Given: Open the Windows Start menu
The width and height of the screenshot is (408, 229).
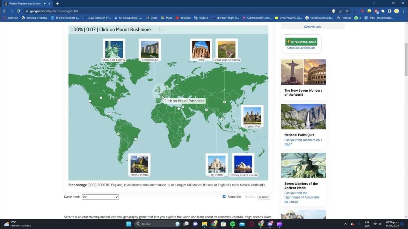Looking at the screenshot, I should pos(129,224).
